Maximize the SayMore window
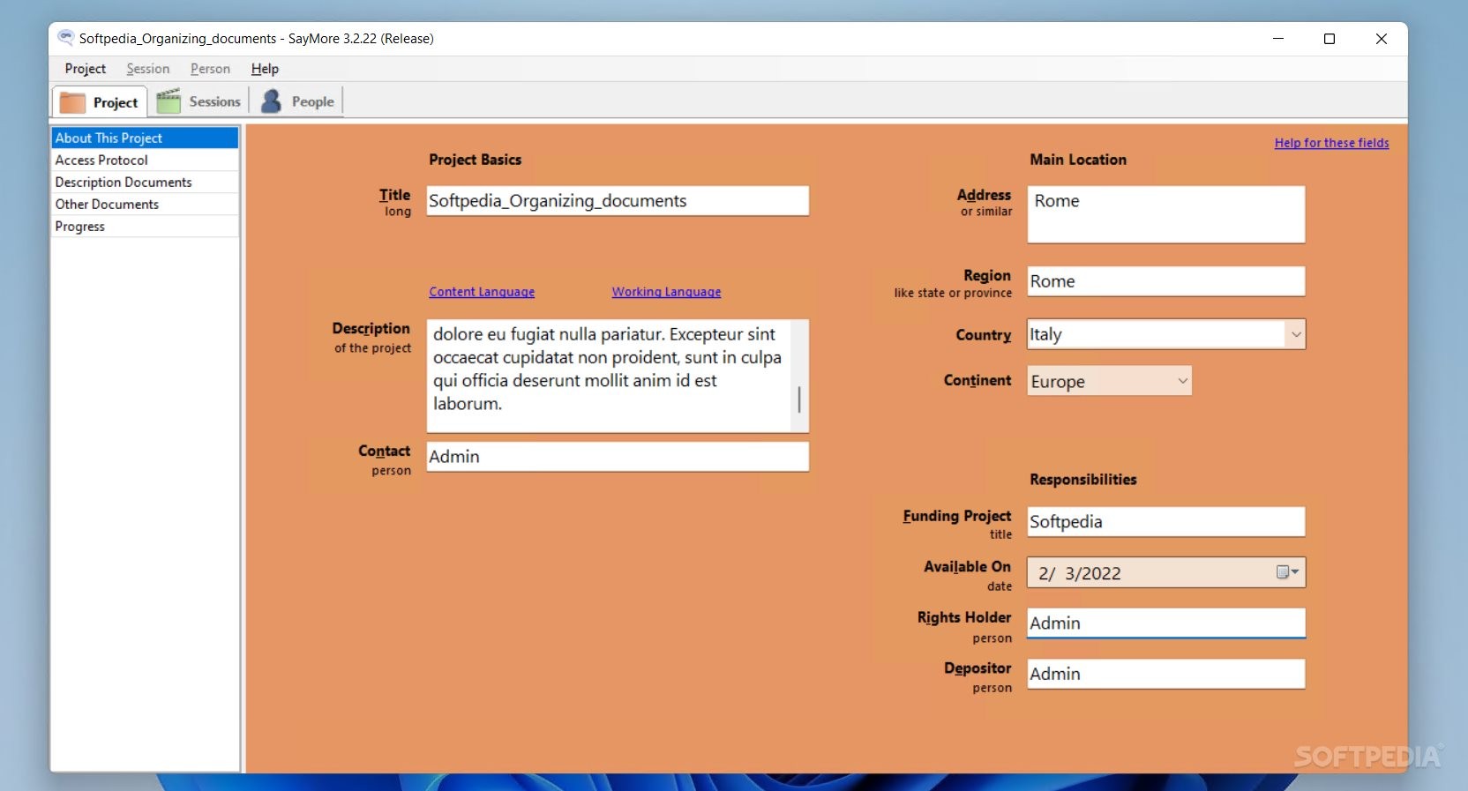Viewport: 1468px width, 791px height. coord(1329,39)
